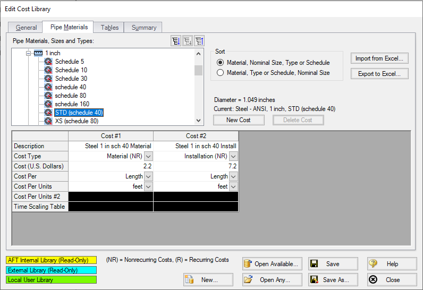This screenshot has height=290, width=423.
Task: Click the third tree toolbar icon
Action: pos(199,41)
